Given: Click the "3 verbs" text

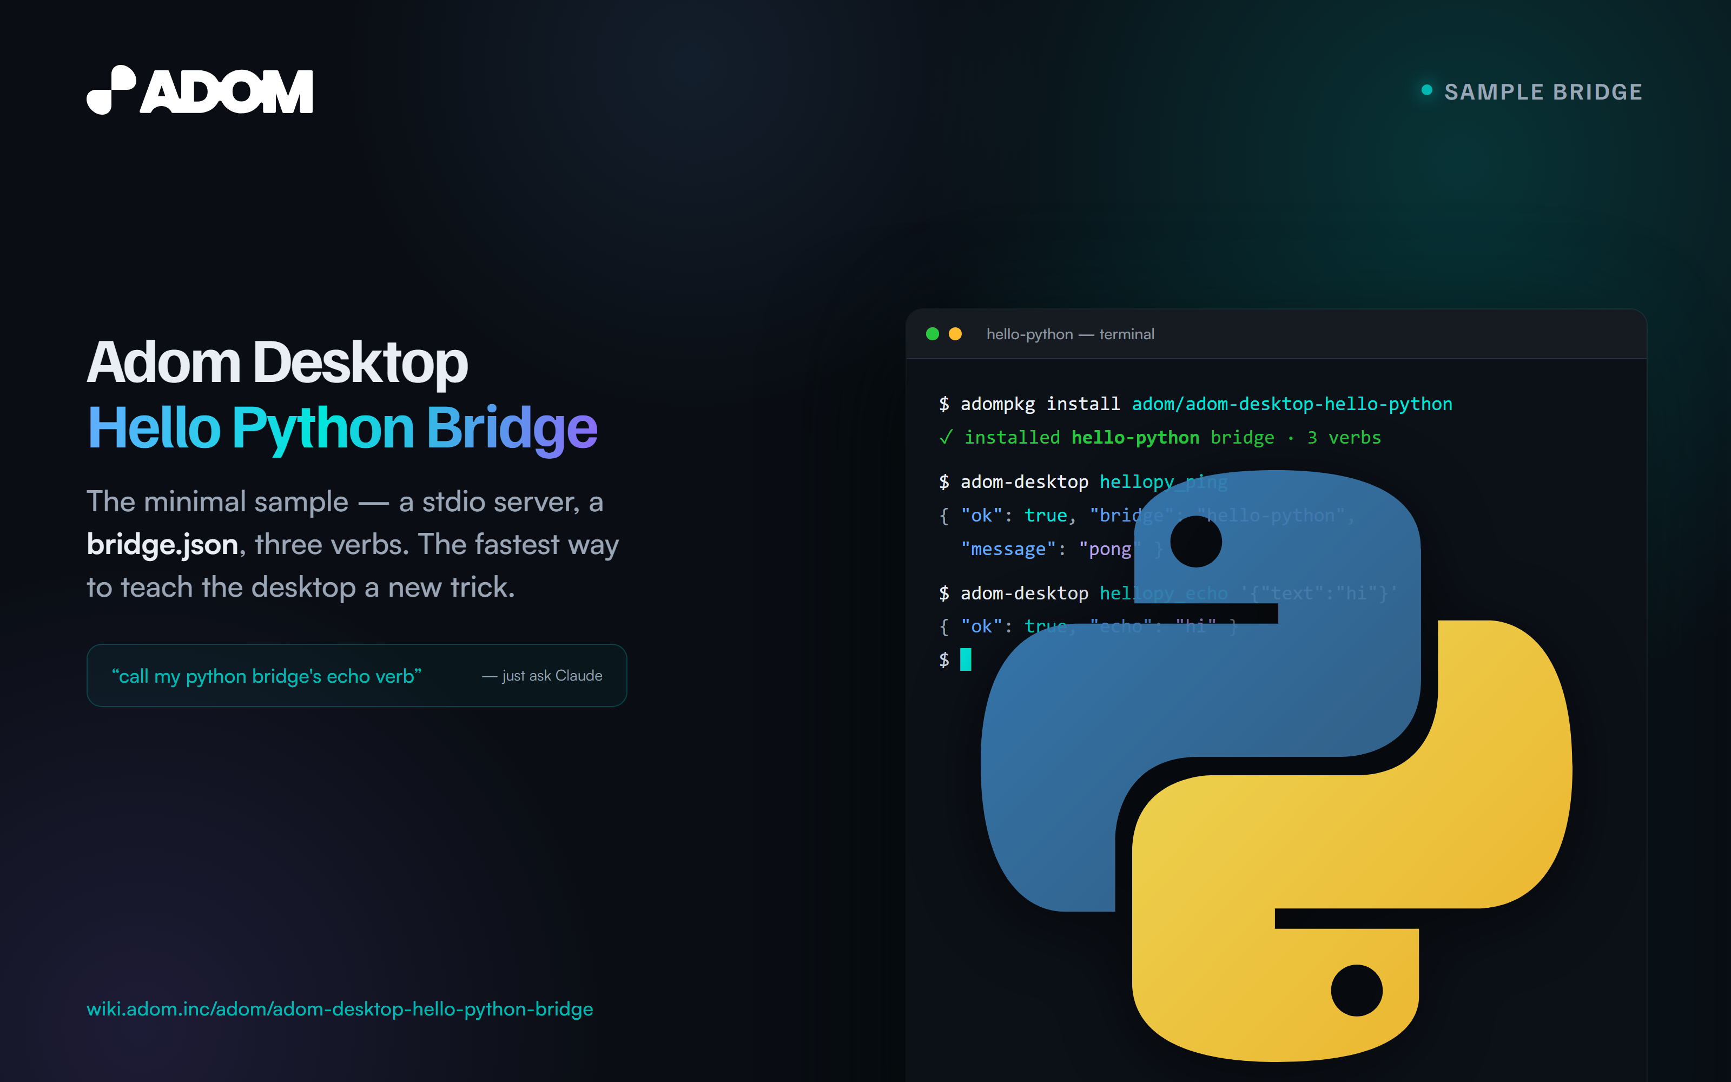Looking at the screenshot, I should point(1344,437).
